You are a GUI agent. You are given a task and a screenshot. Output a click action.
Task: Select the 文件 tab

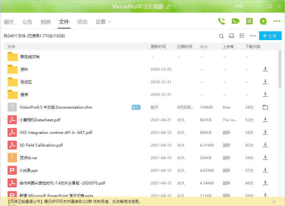point(64,22)
